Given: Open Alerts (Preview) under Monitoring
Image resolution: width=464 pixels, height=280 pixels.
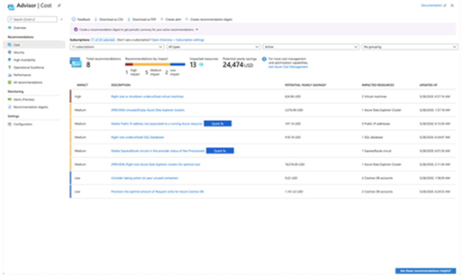Looking at the screenshot, I should click(24, 100).
